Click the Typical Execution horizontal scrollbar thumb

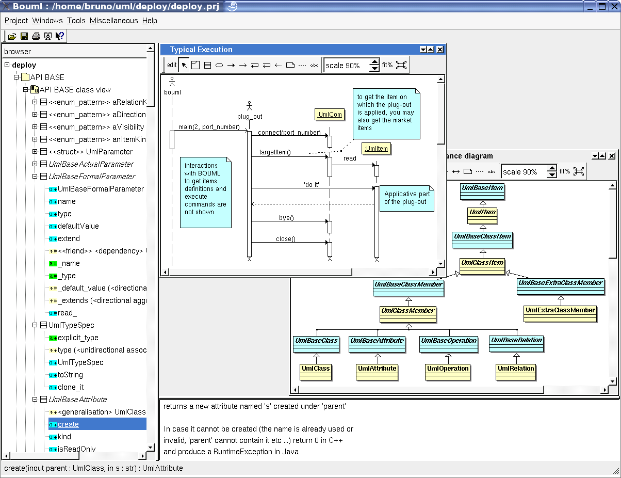(260, 272)
